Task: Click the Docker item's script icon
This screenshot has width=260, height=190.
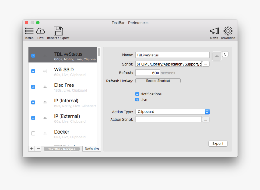Action: (x=45, y=134)
